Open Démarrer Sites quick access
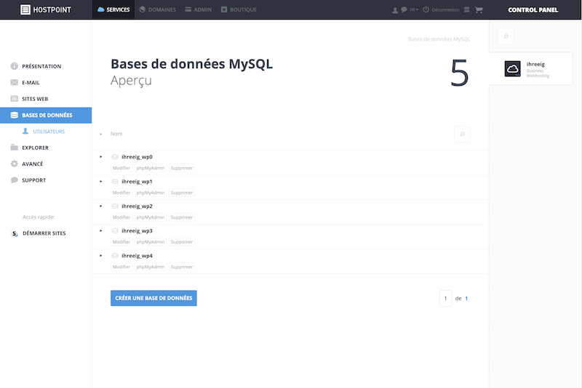Image resolution: width=582 pixels, height=388 pixels. tap(44, 233)
